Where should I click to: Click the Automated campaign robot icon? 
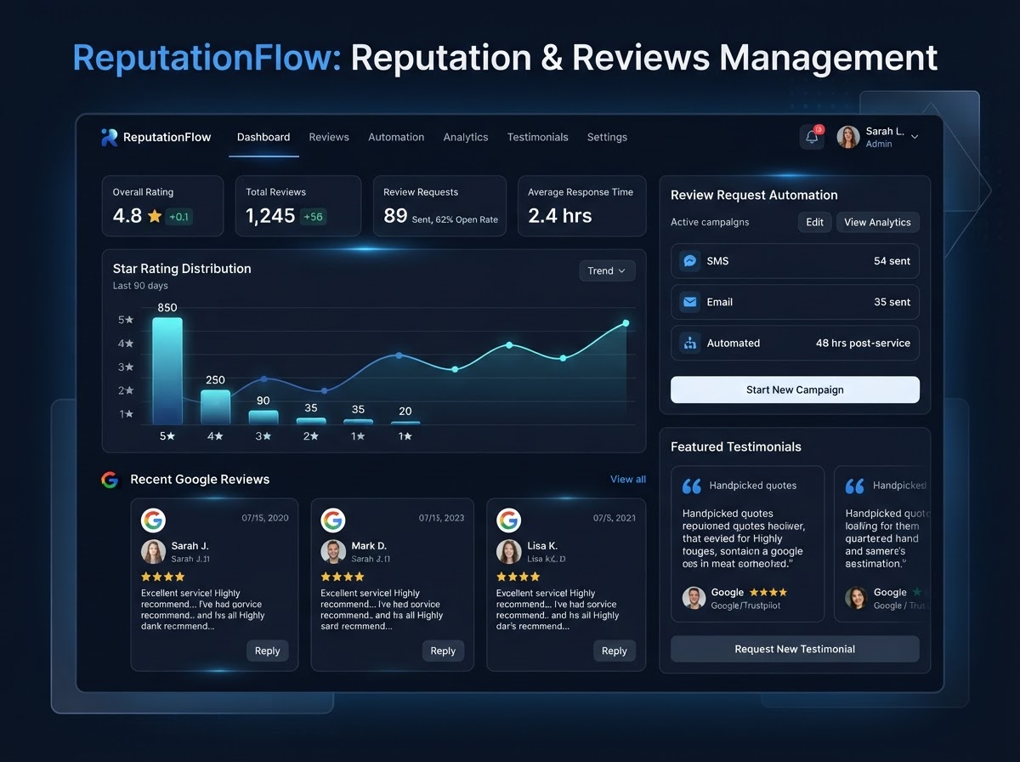pos(690,343)
